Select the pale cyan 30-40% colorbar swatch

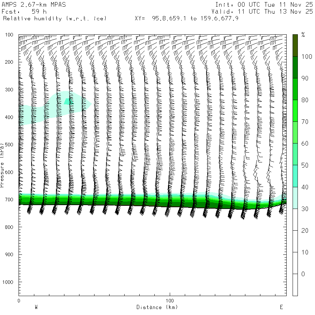(295, 198)
